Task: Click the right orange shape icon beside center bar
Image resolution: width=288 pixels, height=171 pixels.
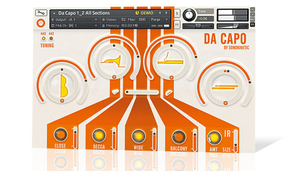Action: click(x=169, y=93)
